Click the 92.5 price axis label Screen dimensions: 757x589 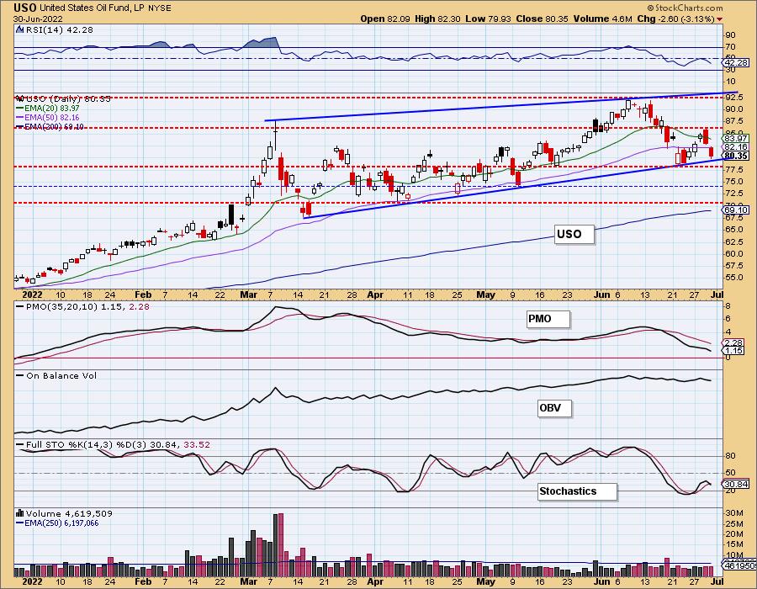[x=735, y=97]
